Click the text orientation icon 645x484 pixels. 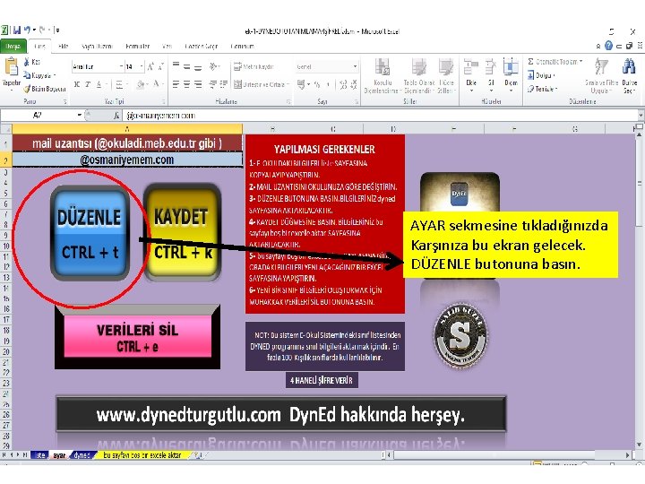coord(213,65)
